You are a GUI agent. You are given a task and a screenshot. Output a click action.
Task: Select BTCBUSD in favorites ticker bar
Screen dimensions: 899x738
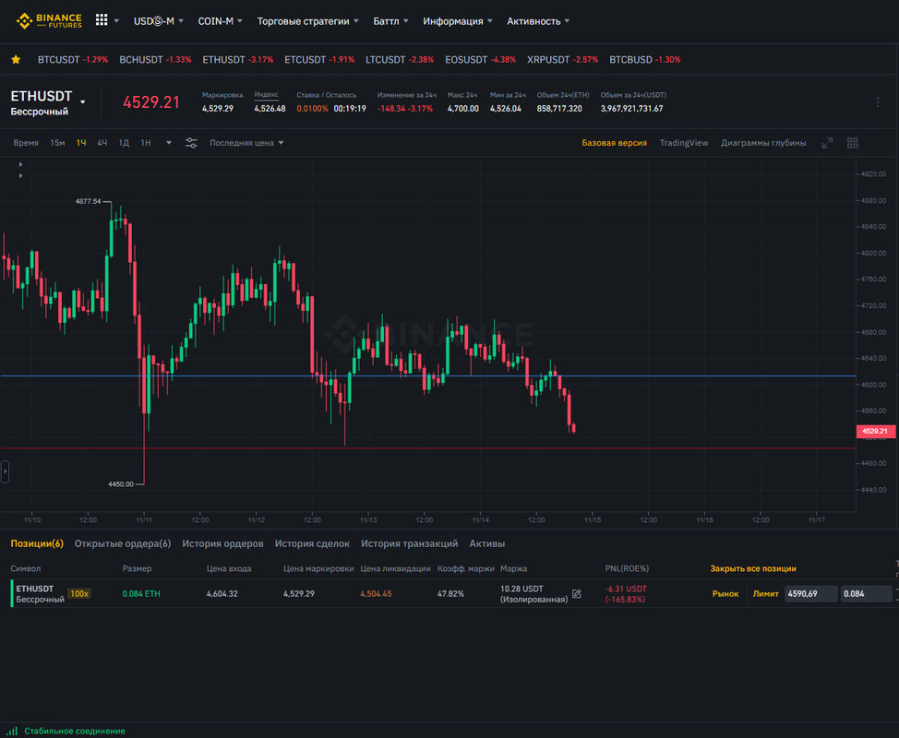coord(645,60)
